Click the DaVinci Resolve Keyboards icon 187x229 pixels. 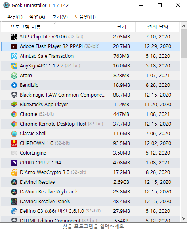click(x=14, y=192)
